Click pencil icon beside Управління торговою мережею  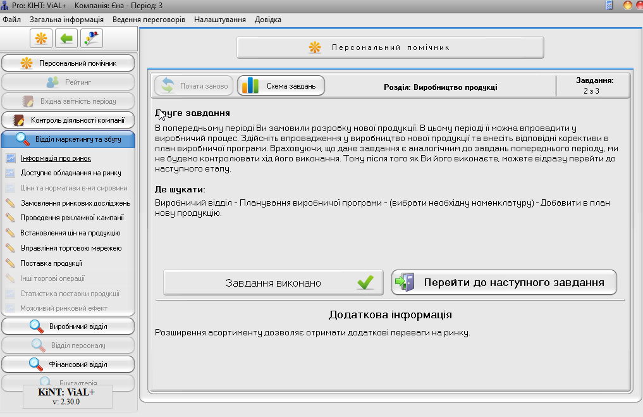tap(10, 248)
